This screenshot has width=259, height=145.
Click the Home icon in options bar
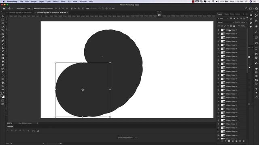[x=4, y=8]
